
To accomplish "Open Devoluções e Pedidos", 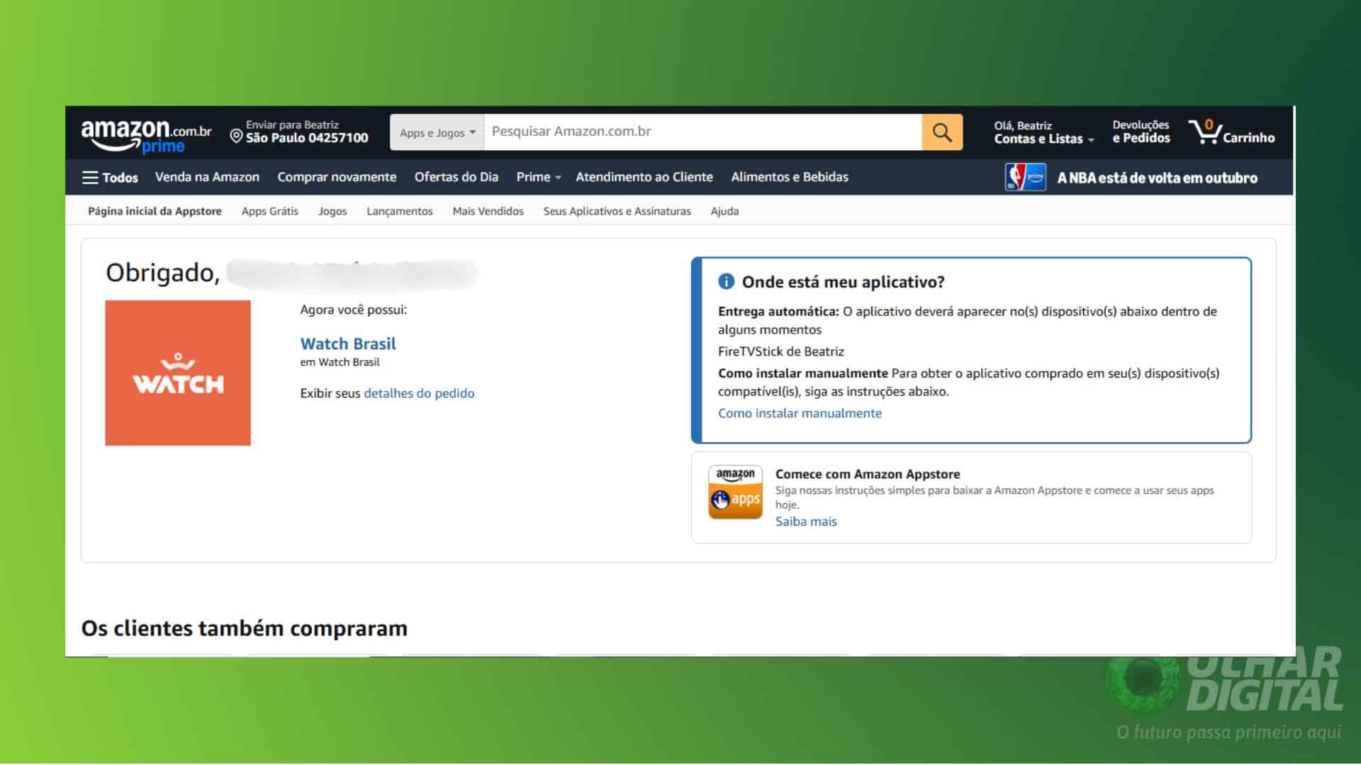I will click(x=1141, y=132).
